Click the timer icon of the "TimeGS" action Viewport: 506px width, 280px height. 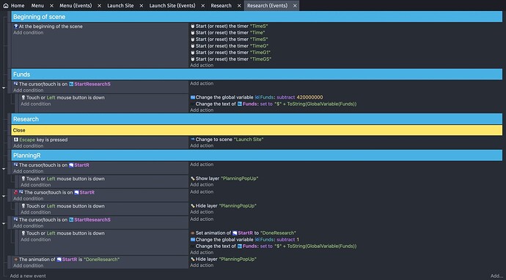[193, 59]
